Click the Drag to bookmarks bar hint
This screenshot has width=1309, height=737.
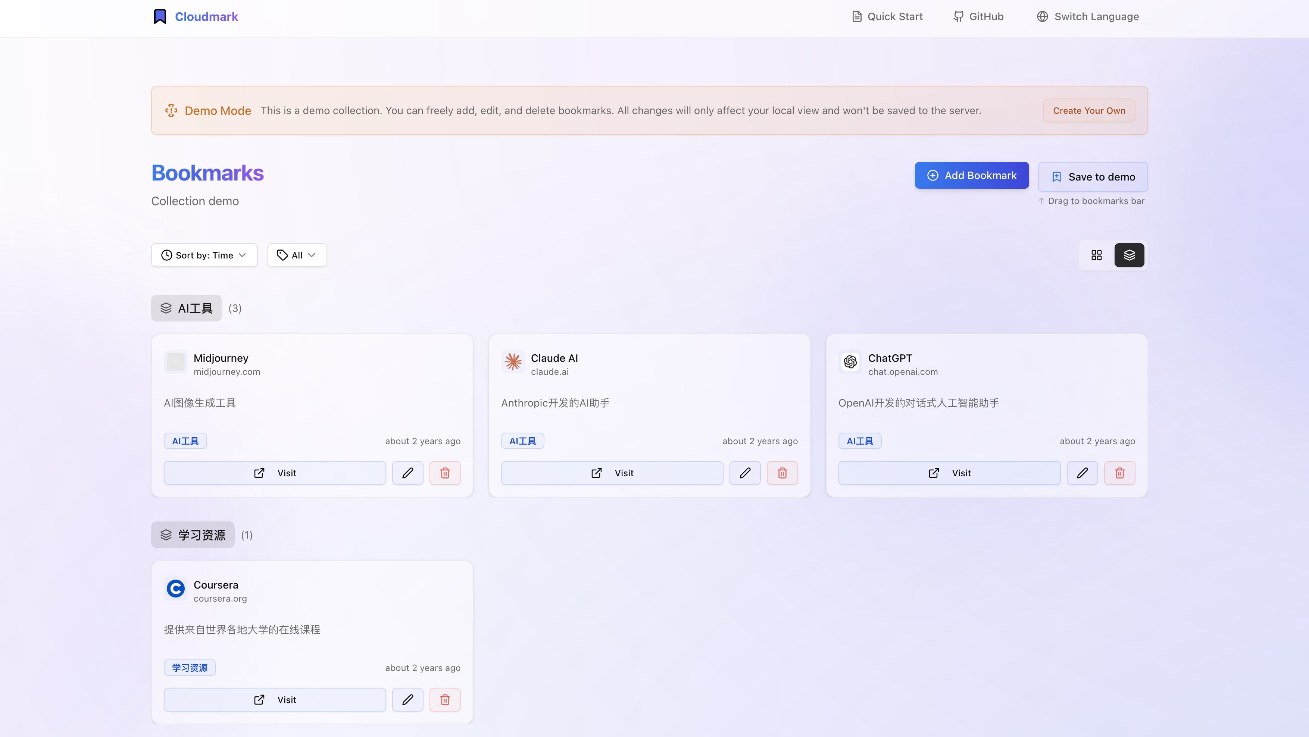(1091, 201)
